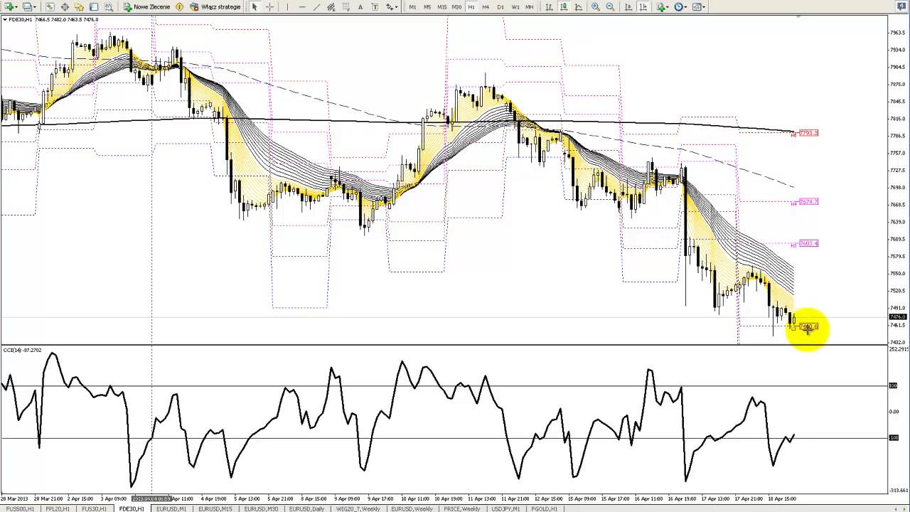
Task: Open the Profiles icon
Action: (28, 6)
